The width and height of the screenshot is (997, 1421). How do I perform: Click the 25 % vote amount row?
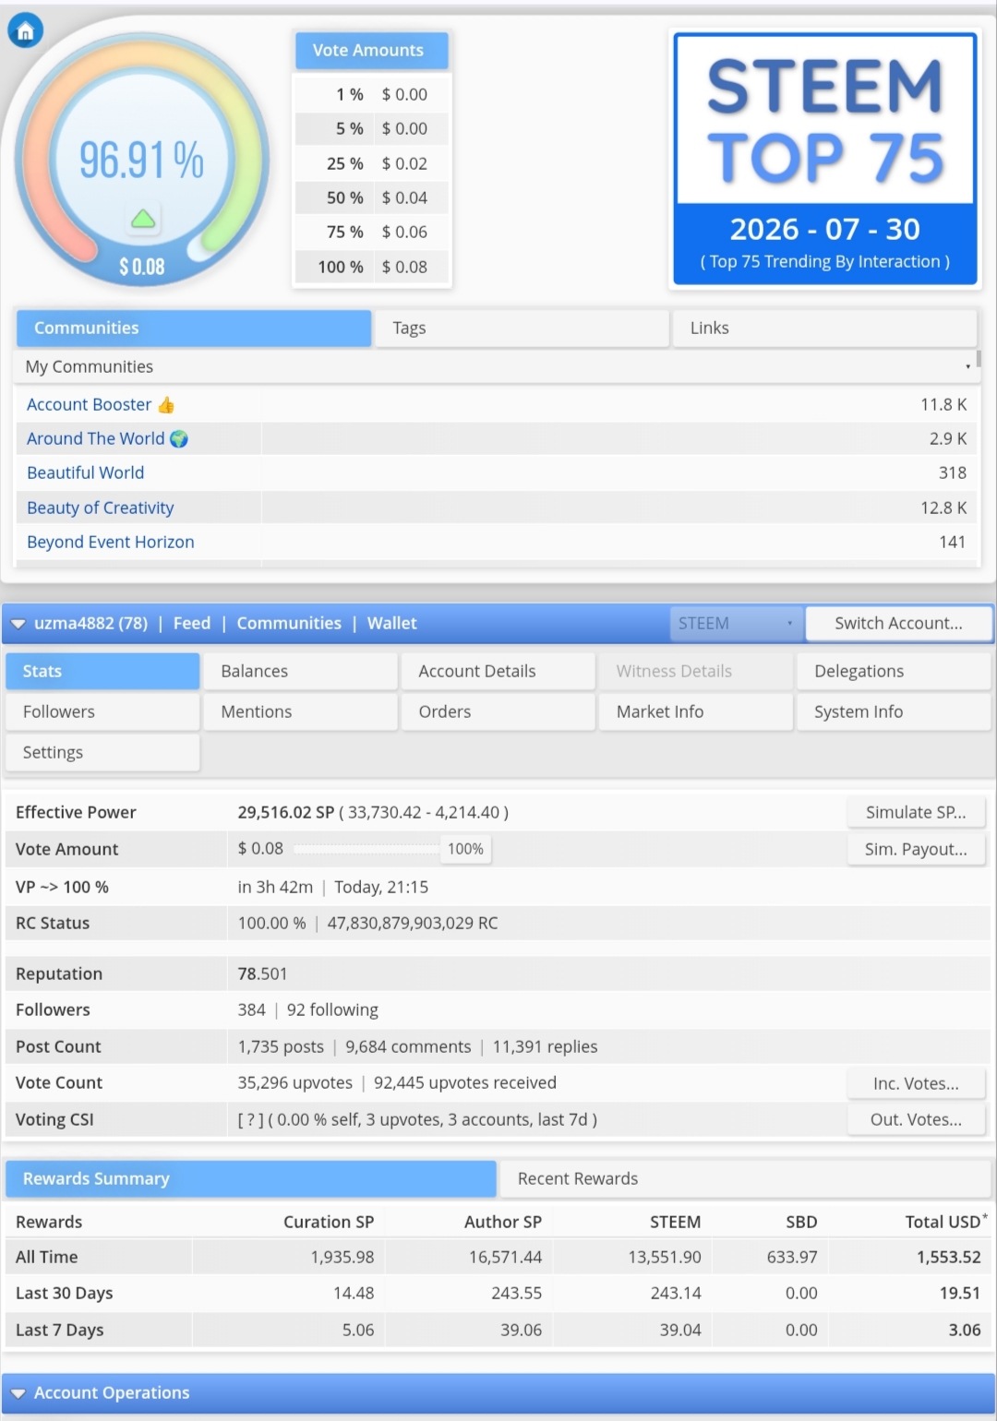371,163
